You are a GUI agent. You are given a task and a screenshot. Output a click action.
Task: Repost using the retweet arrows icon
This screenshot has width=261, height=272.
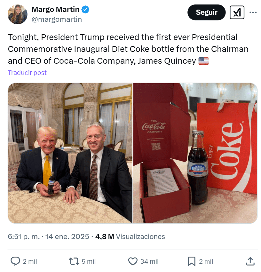click(74, 261)
